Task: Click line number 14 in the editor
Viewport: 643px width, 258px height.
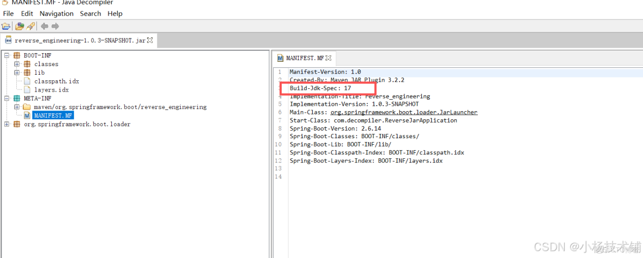Action: (279, 177)
